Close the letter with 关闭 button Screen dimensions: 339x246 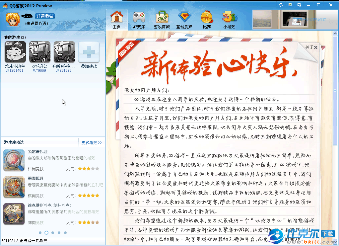click(x=311, y=47)
